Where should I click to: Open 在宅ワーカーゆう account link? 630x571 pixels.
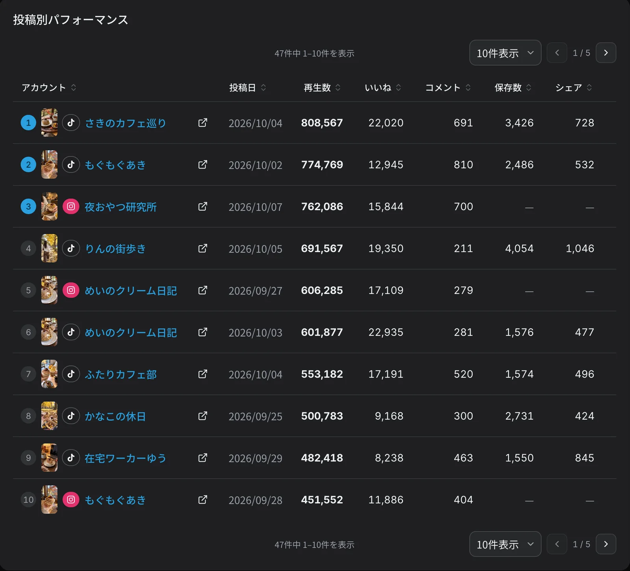(x=125, y=458)
